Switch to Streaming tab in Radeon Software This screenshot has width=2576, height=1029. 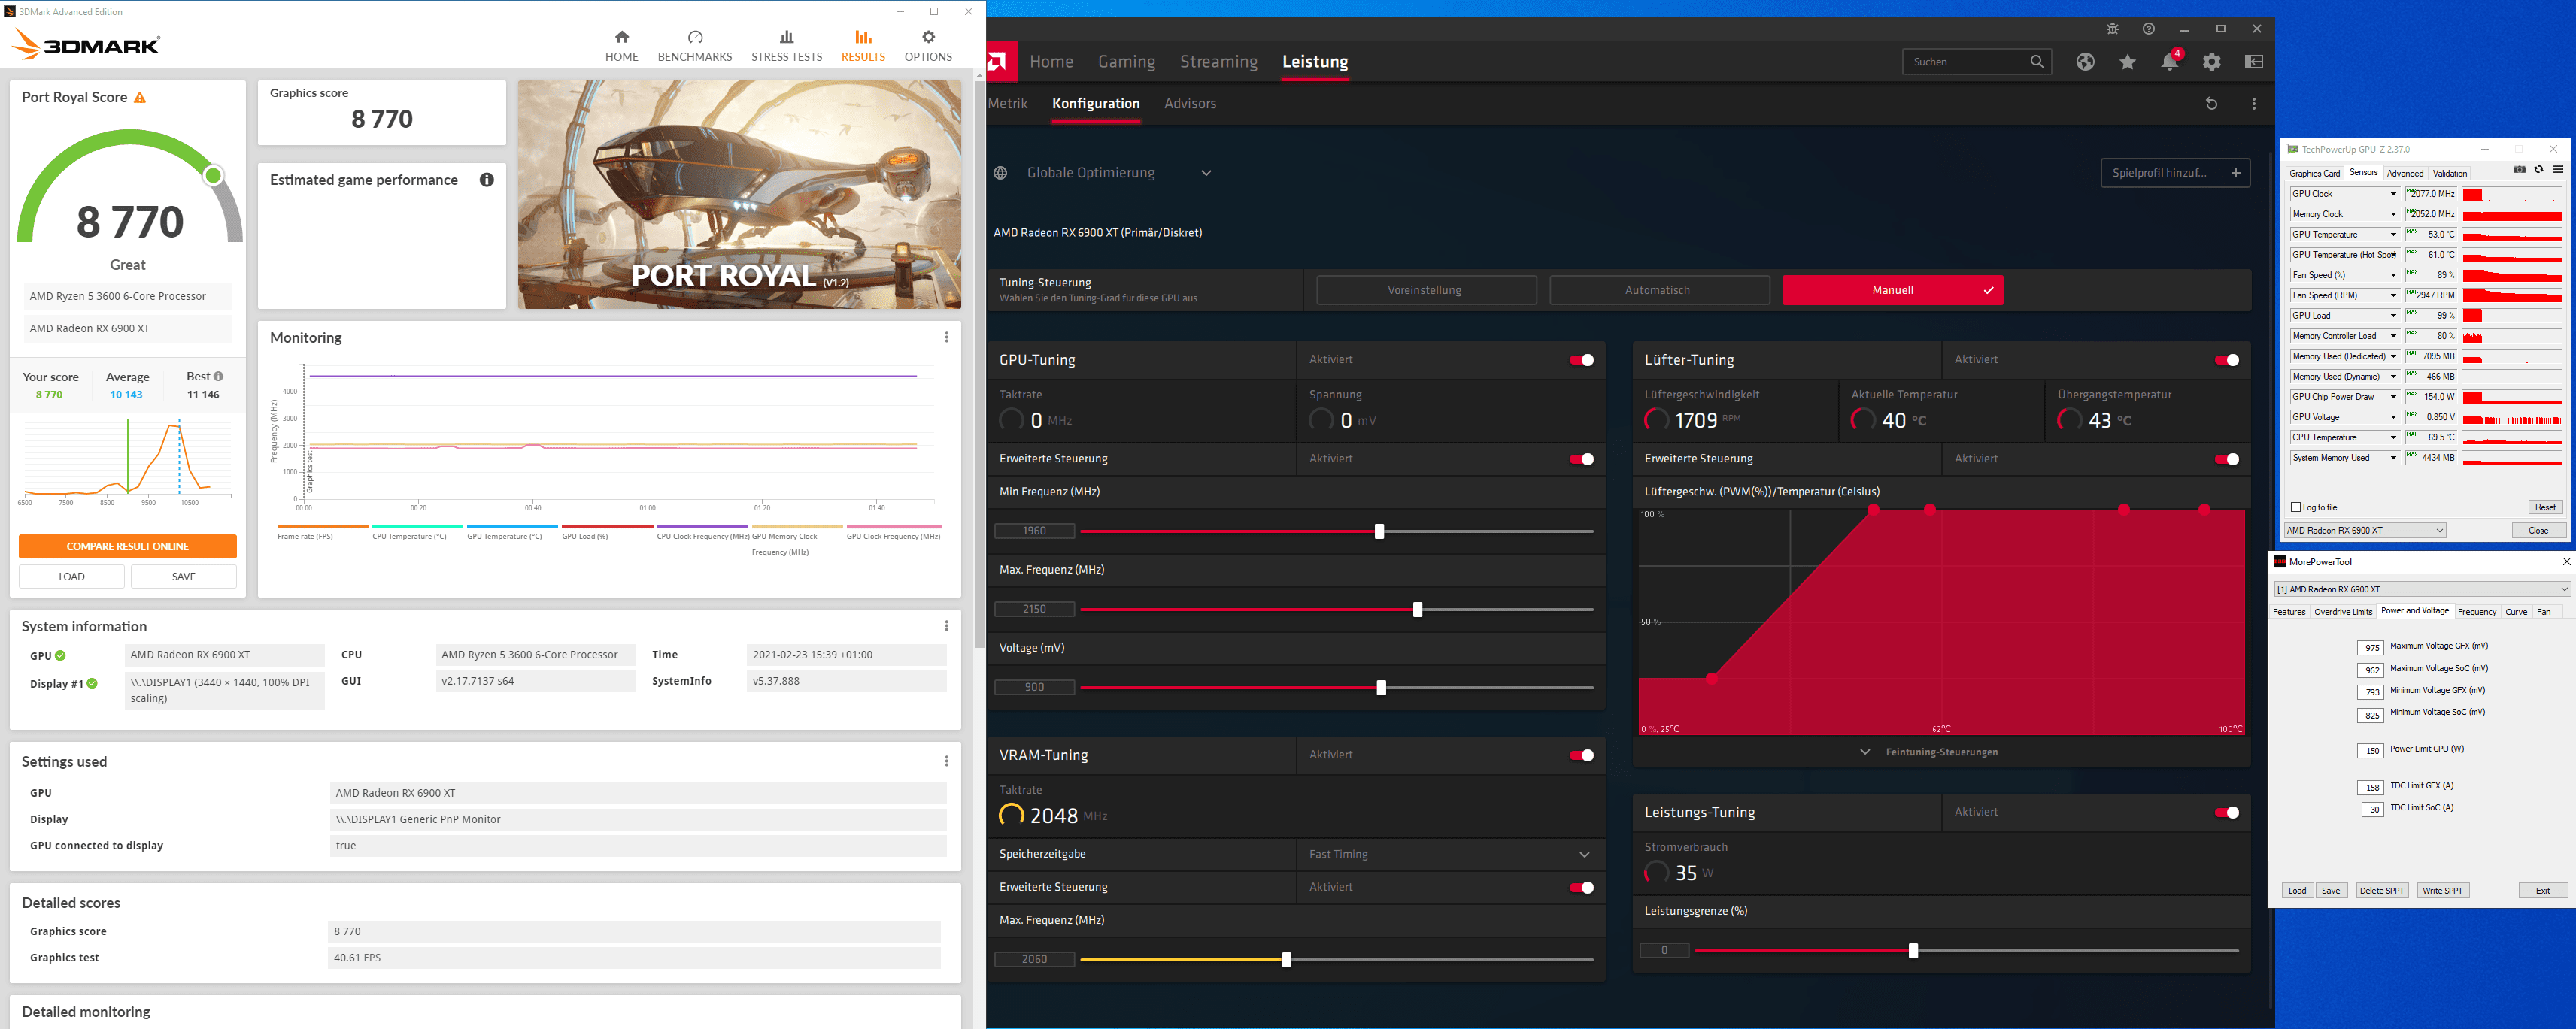point(1218,62)
